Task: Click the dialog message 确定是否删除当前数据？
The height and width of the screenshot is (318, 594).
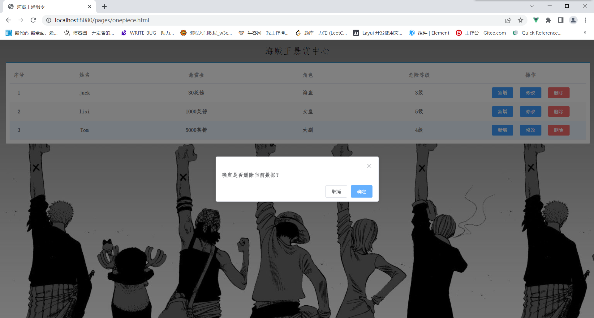Action: pyautogui.click(x=251, y=175)
